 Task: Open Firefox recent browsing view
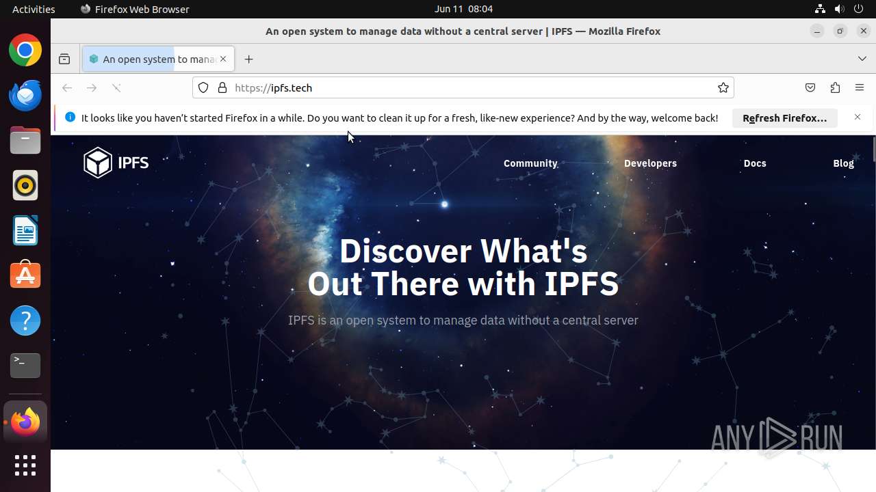tap(64, 59)
